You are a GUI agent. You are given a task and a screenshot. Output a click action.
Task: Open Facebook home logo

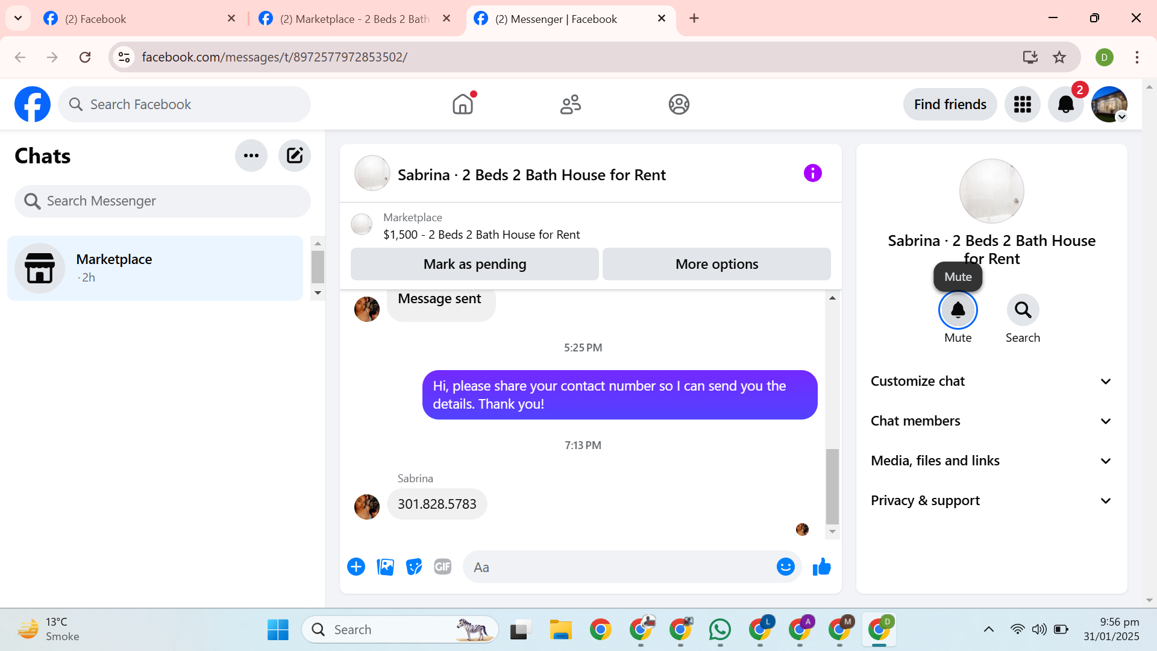pos(33,104)
